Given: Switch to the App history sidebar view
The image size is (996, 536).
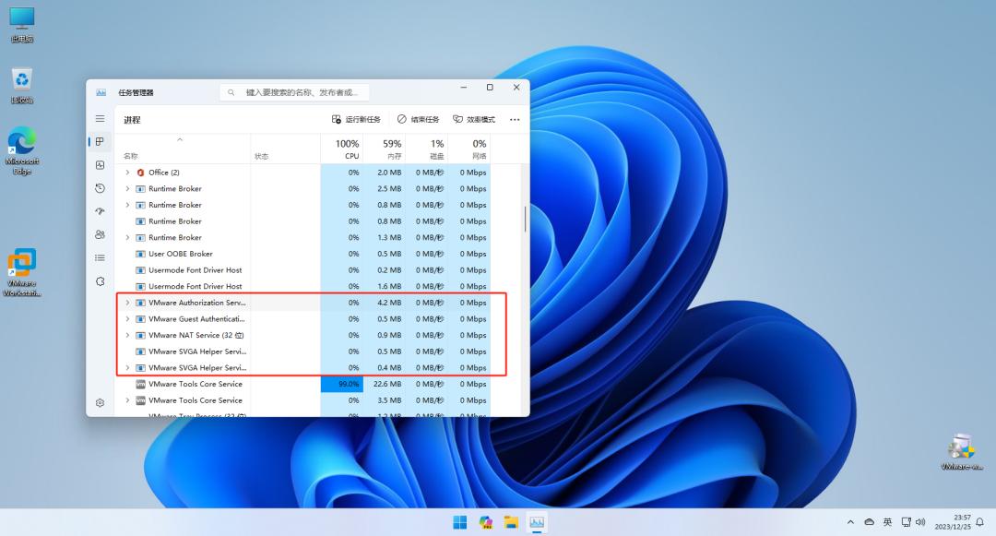Looking at the screenshot, I should 100,187.
